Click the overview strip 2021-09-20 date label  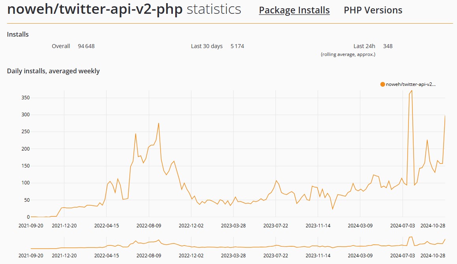click(31, 256)
